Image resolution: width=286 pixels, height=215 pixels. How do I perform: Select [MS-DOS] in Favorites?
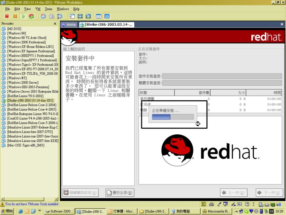(x=14, y=29)
